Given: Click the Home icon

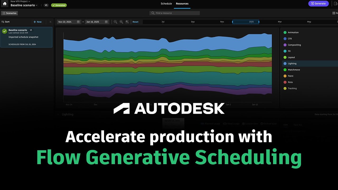Looking at the screenshot, I should click(4, 4).
